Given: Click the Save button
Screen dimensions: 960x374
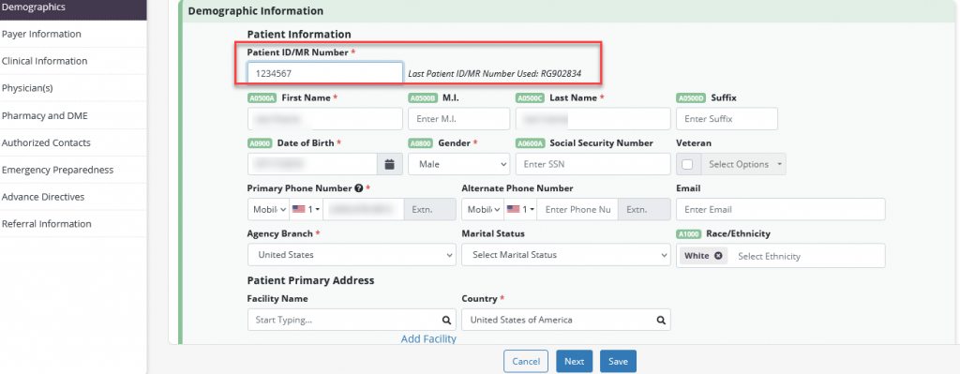Looking at the screenshot, I should pyautogui.click(x=619, y=361).
